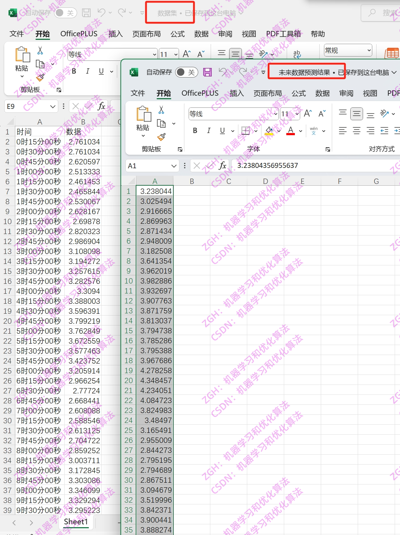Middle align text in 未来数据预测结果 window
This screenshot has width=400, height=535.
pyautogui.click(x=357, y=114)
